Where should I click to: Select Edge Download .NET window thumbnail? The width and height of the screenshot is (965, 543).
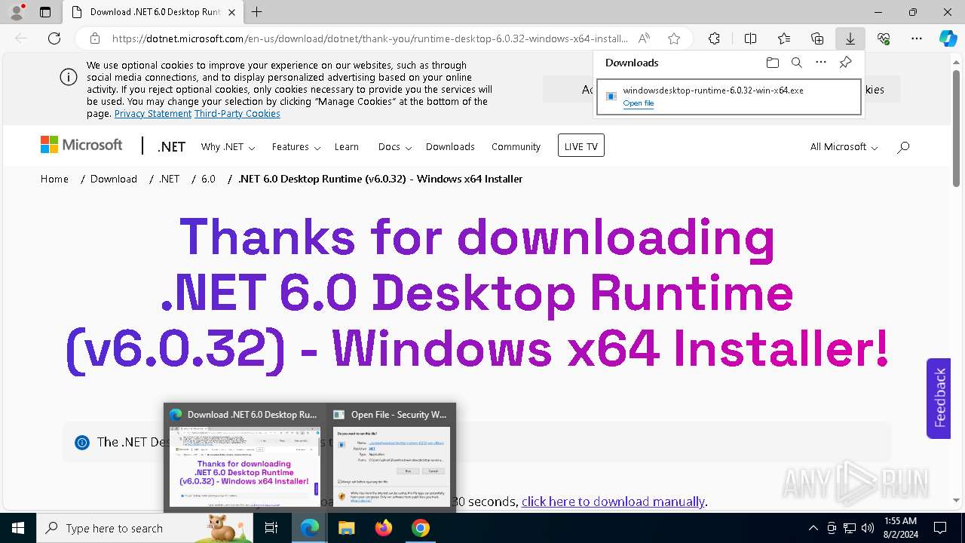[245, 458]
